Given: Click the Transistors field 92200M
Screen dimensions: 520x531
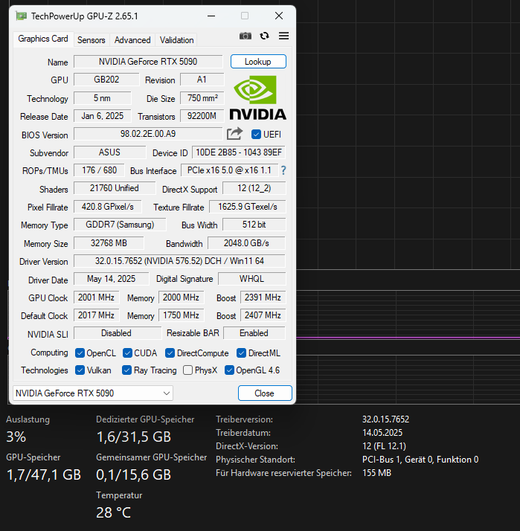Looking at the screenshot, I should tap(202, 116).
